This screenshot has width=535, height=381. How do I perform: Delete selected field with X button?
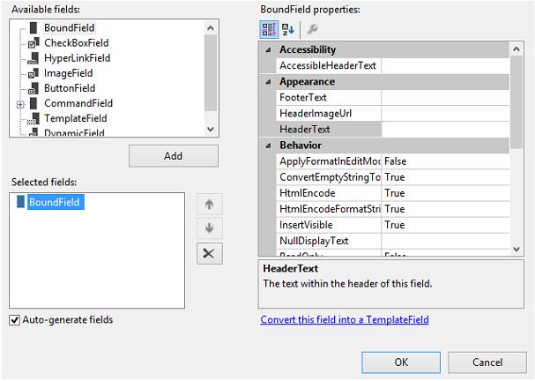[x=209, y=253]
